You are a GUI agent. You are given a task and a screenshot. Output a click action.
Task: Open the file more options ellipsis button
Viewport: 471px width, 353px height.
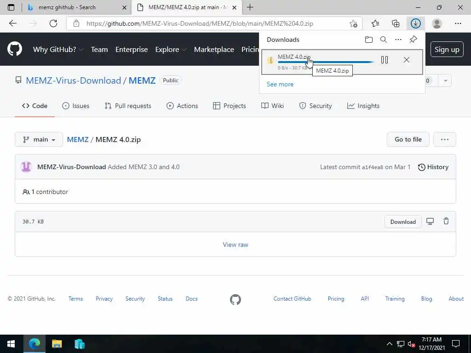445,139
